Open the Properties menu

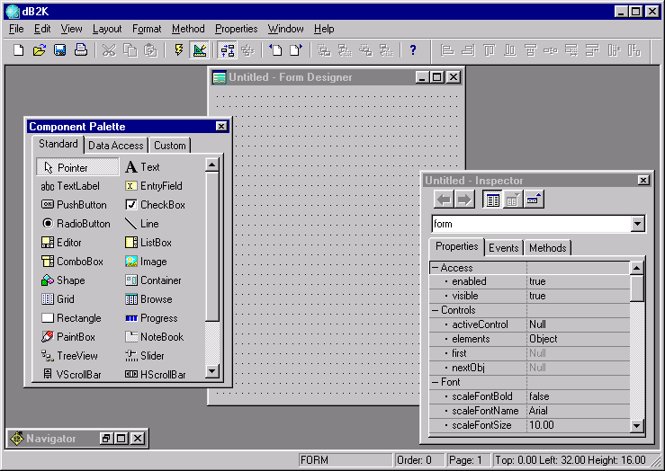[x=237, y=29]
